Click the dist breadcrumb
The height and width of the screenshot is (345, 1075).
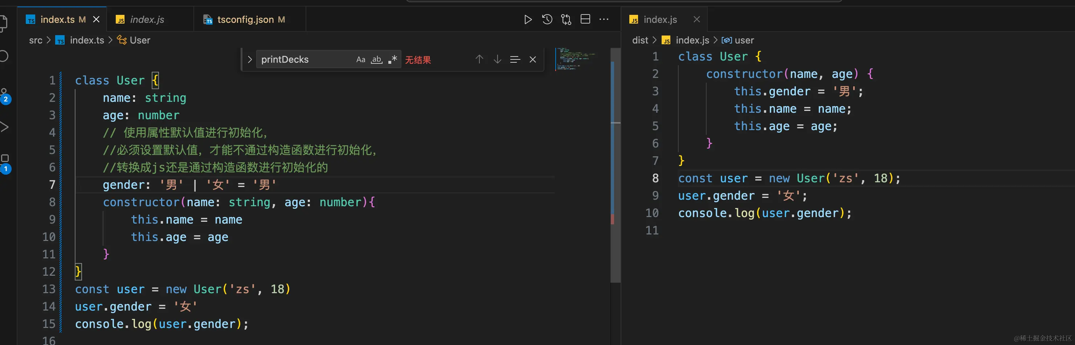click(640, 41)
